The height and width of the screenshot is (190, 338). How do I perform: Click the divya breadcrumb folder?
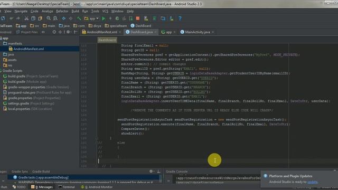[x=95, y=26]
